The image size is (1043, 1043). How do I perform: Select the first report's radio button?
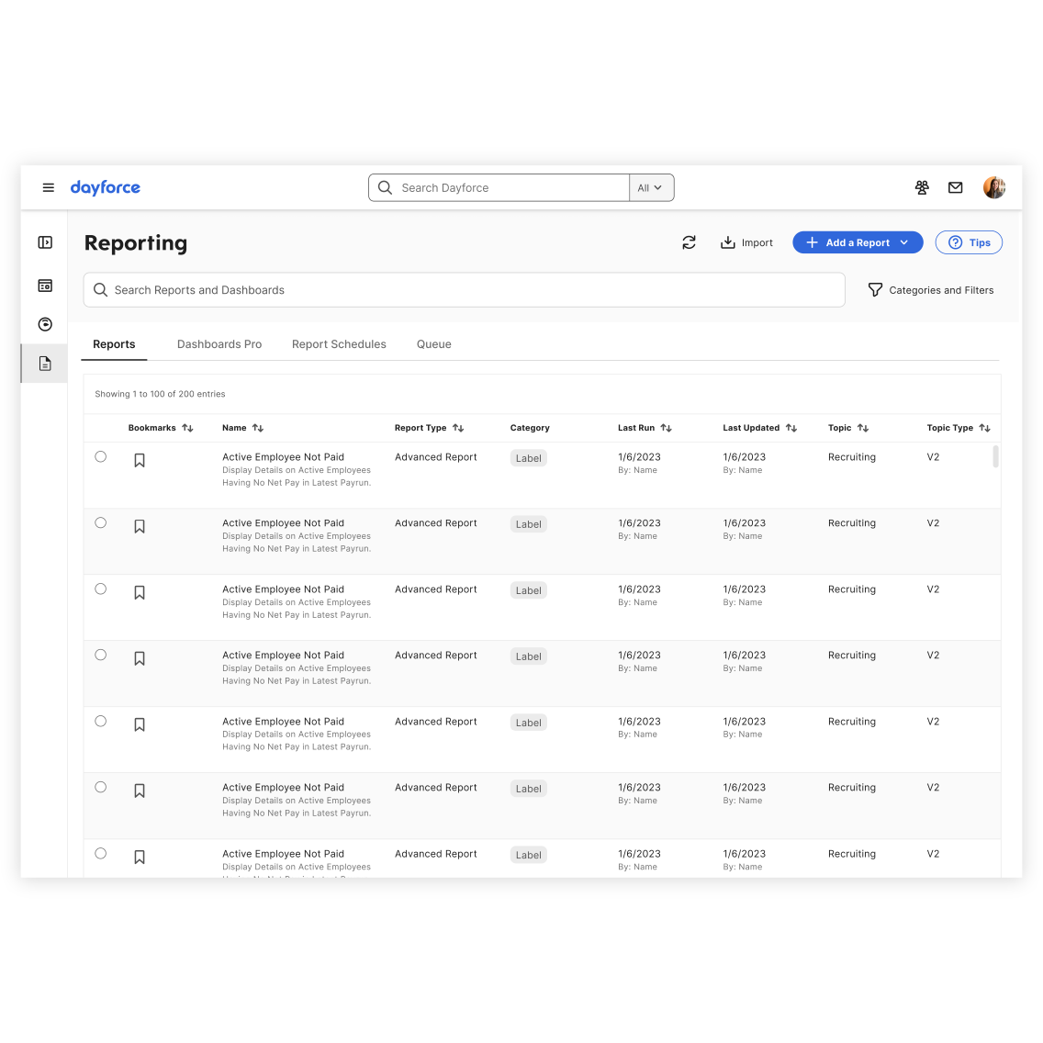tap(100, 456)
